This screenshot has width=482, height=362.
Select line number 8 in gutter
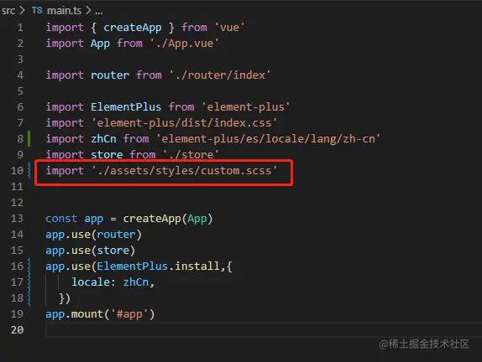(20, 138)
